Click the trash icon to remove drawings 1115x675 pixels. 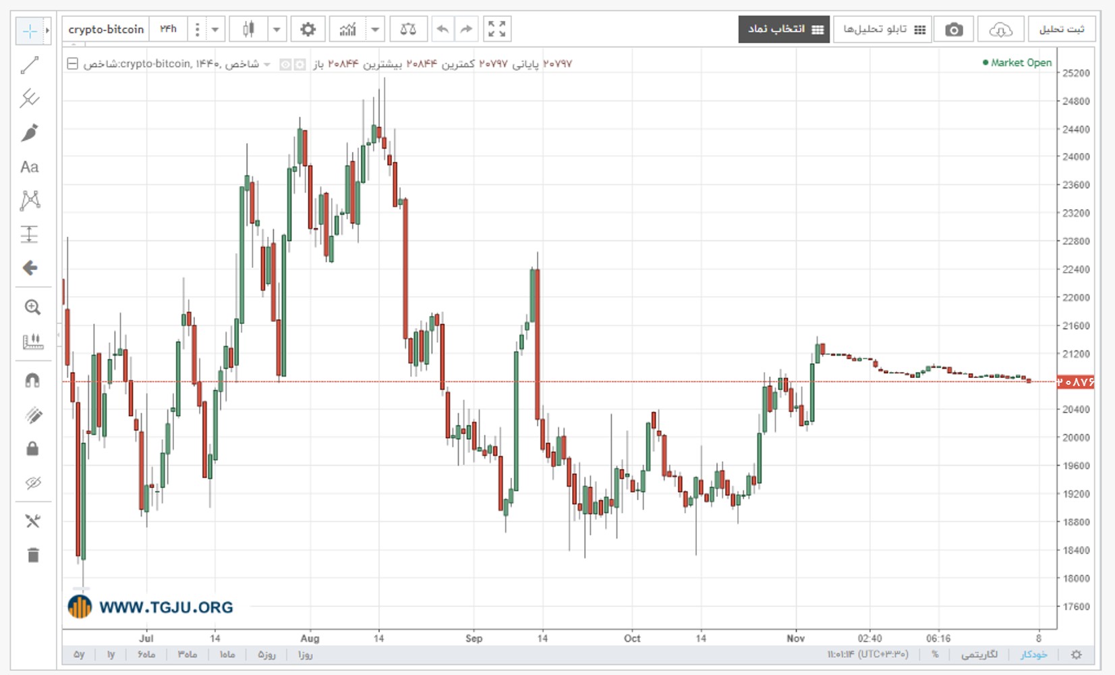pos(32,555)
